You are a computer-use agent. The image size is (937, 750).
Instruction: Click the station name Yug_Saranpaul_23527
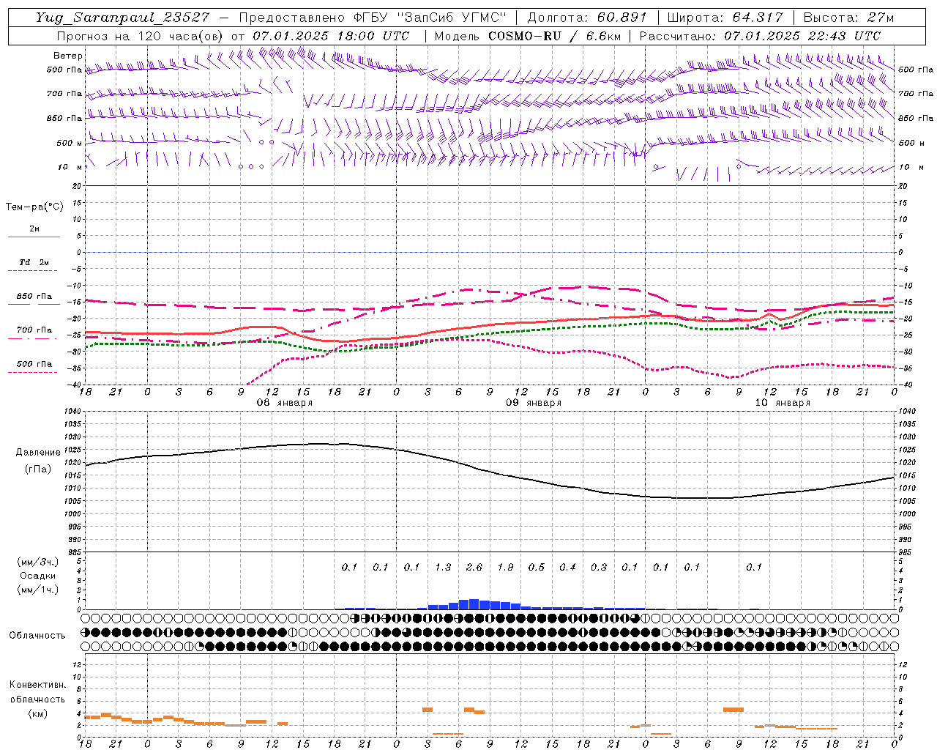click(x=122, y=18)
